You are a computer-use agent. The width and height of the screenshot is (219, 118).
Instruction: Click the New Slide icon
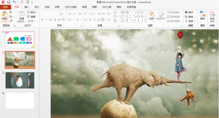22,14
